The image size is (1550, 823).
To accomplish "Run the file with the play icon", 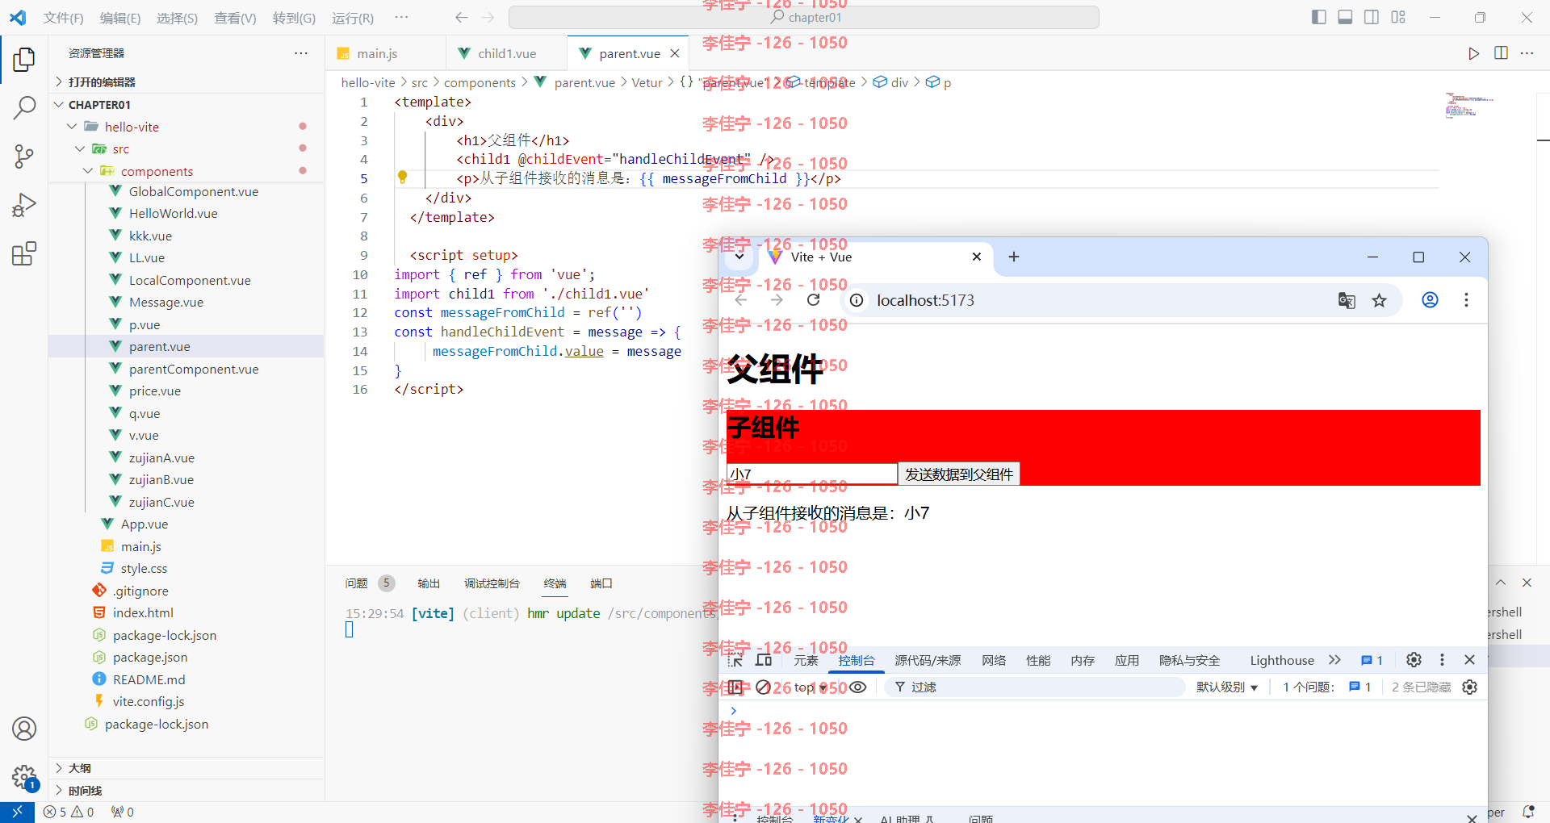I will point(1473,53).
